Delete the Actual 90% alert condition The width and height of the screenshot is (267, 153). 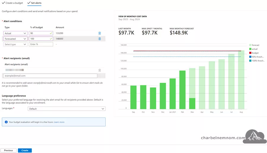[x=100, y=33]
